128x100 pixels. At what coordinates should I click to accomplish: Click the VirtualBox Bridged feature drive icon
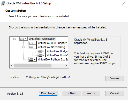[x=40, y=51]
